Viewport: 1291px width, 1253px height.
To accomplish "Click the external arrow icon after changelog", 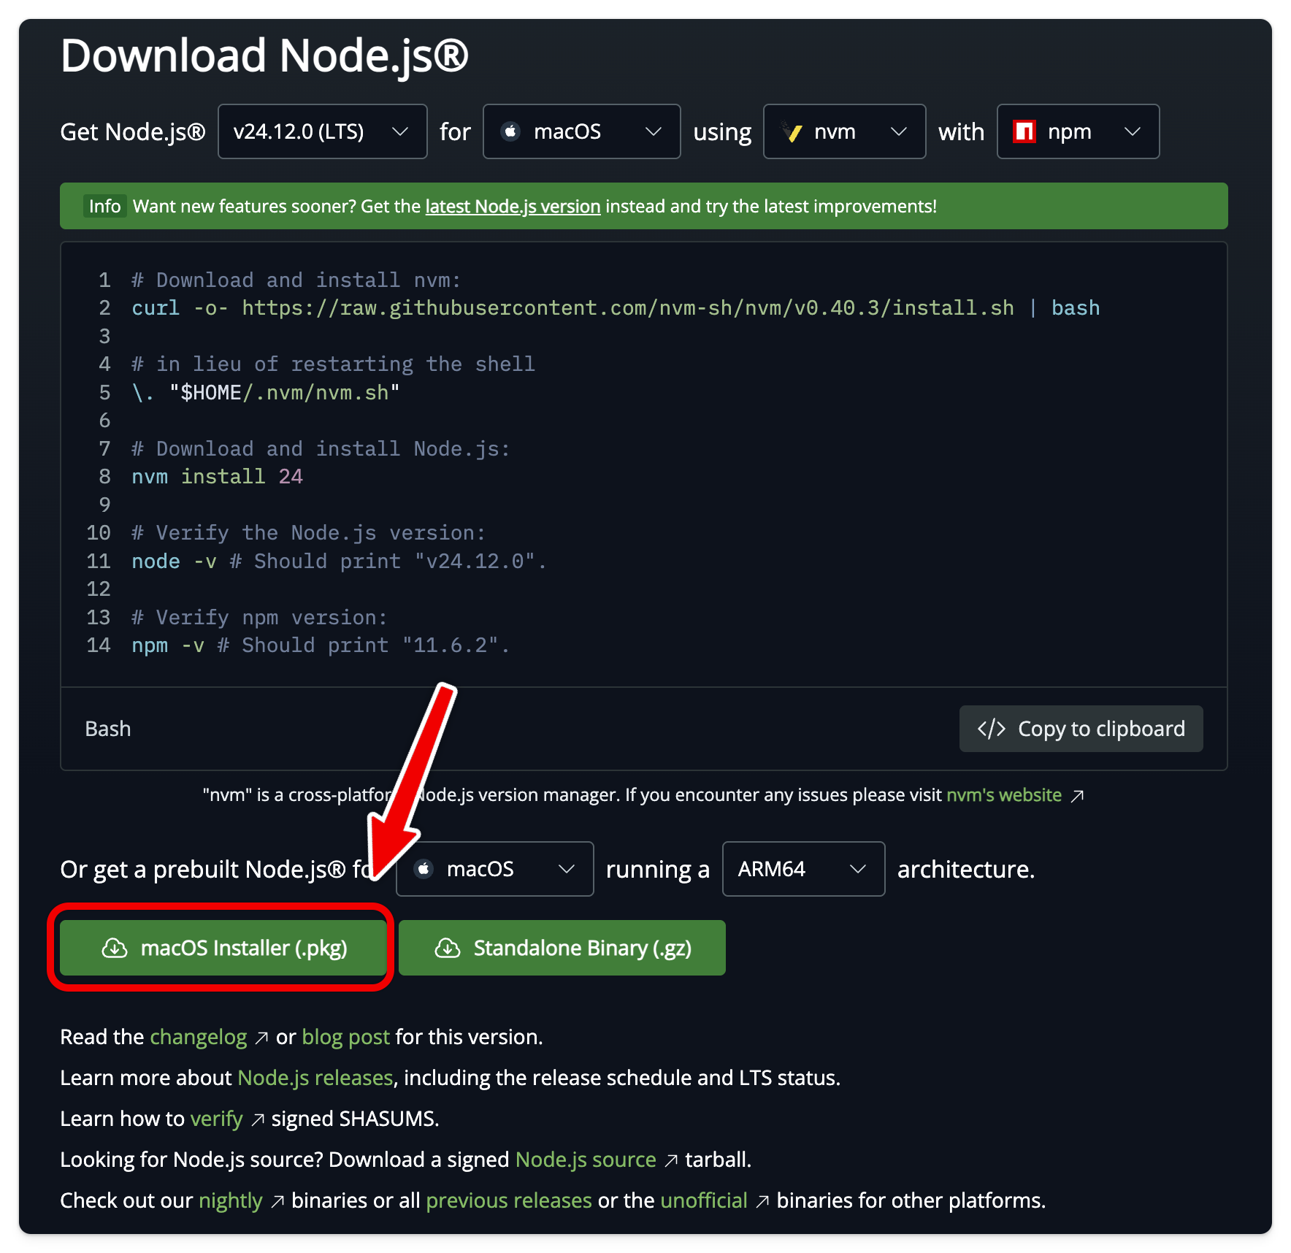I will 261,1038.
